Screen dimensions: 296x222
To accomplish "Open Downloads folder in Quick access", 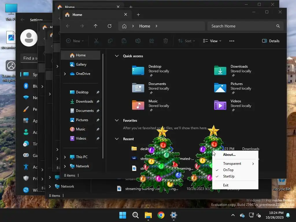I will [233, 71].
